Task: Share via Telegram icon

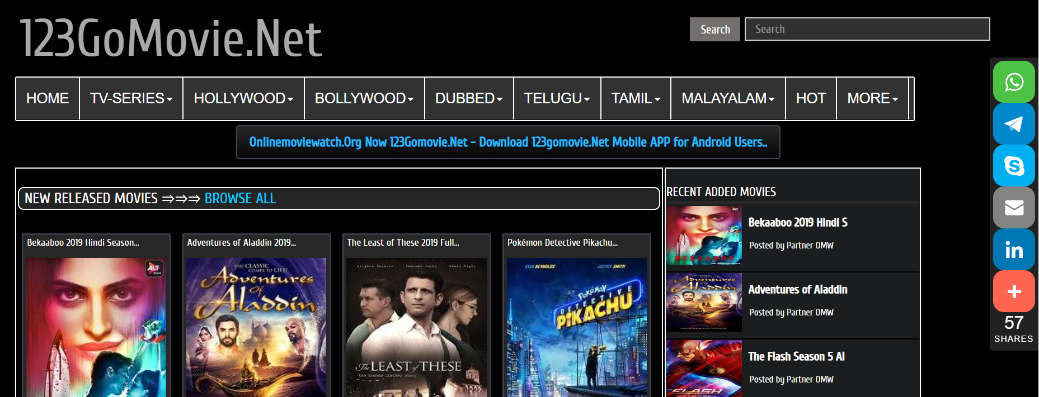Action: [1014, 124]
